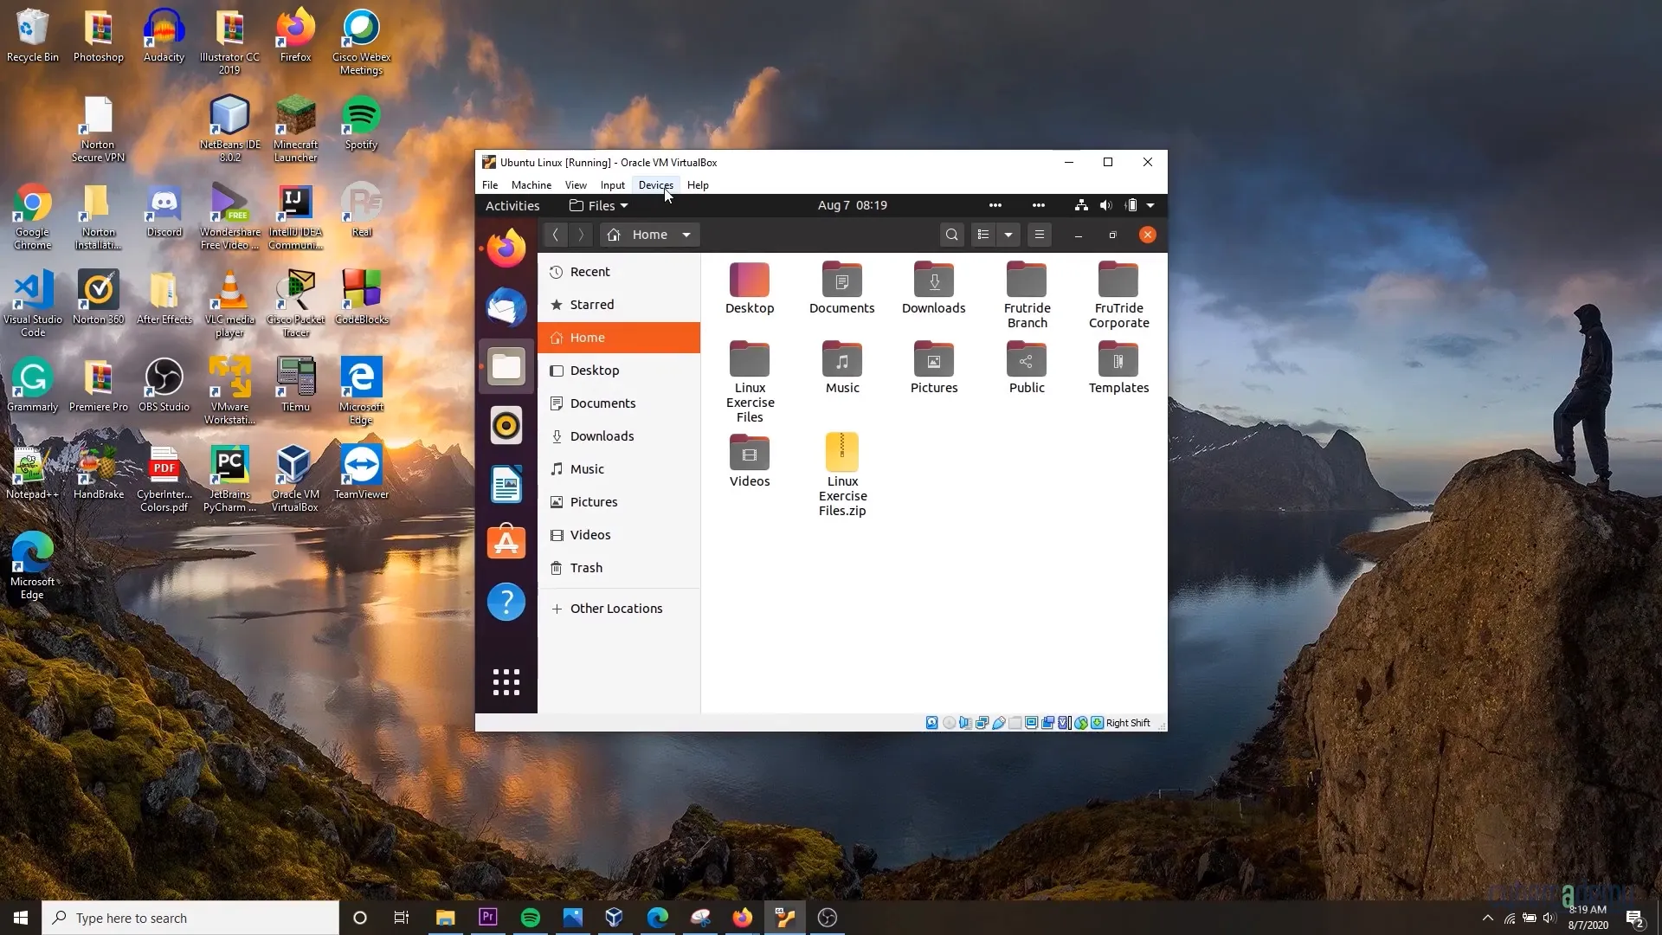
Task: Open Ubuntu system status menu arrow
Action: 1150,206
